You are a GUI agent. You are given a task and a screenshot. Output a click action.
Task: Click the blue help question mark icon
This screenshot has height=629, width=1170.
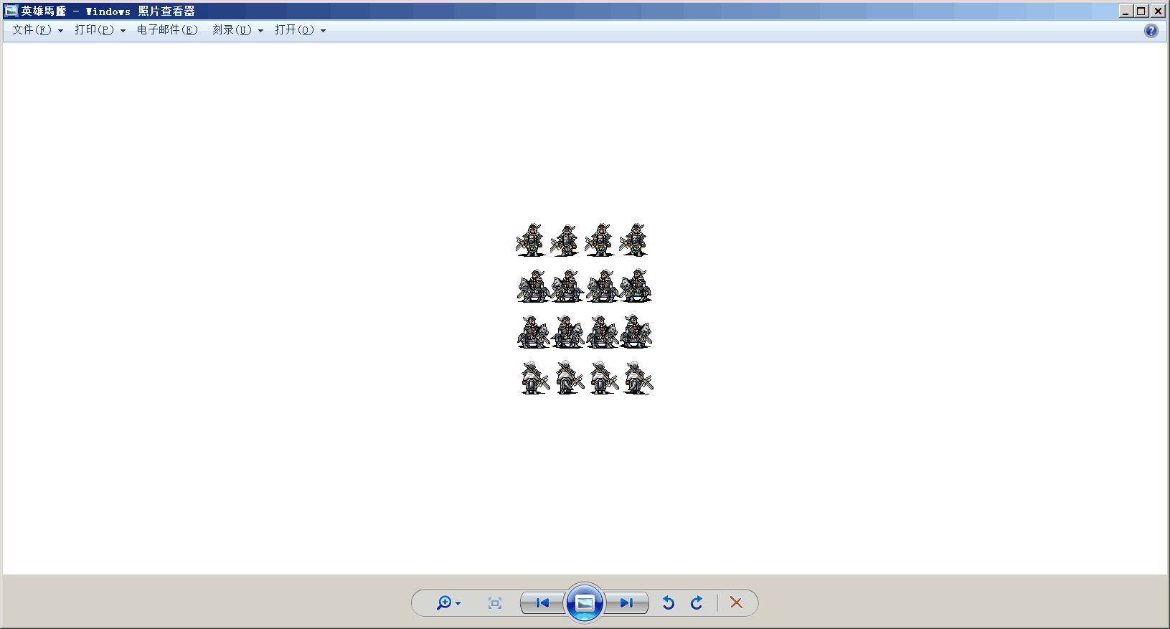pos(1151,31)
